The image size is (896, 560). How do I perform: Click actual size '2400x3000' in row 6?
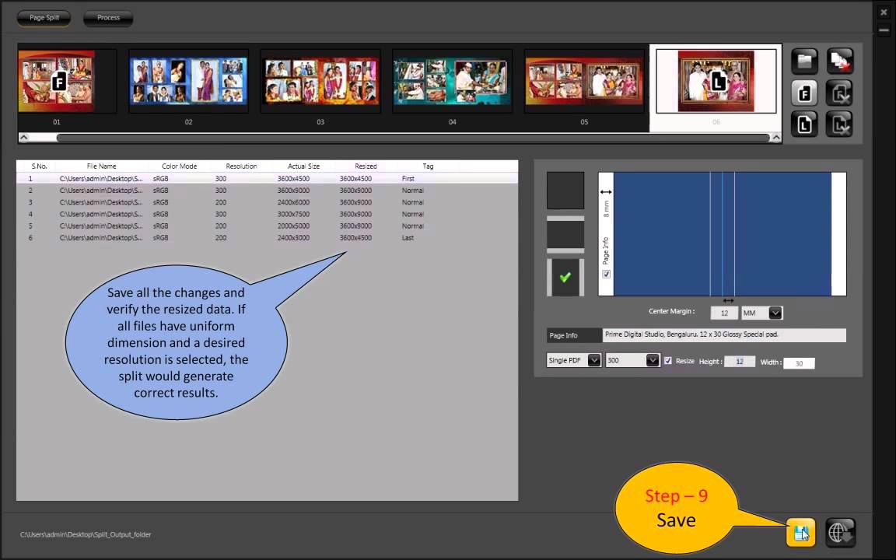(x=293, y=238)
